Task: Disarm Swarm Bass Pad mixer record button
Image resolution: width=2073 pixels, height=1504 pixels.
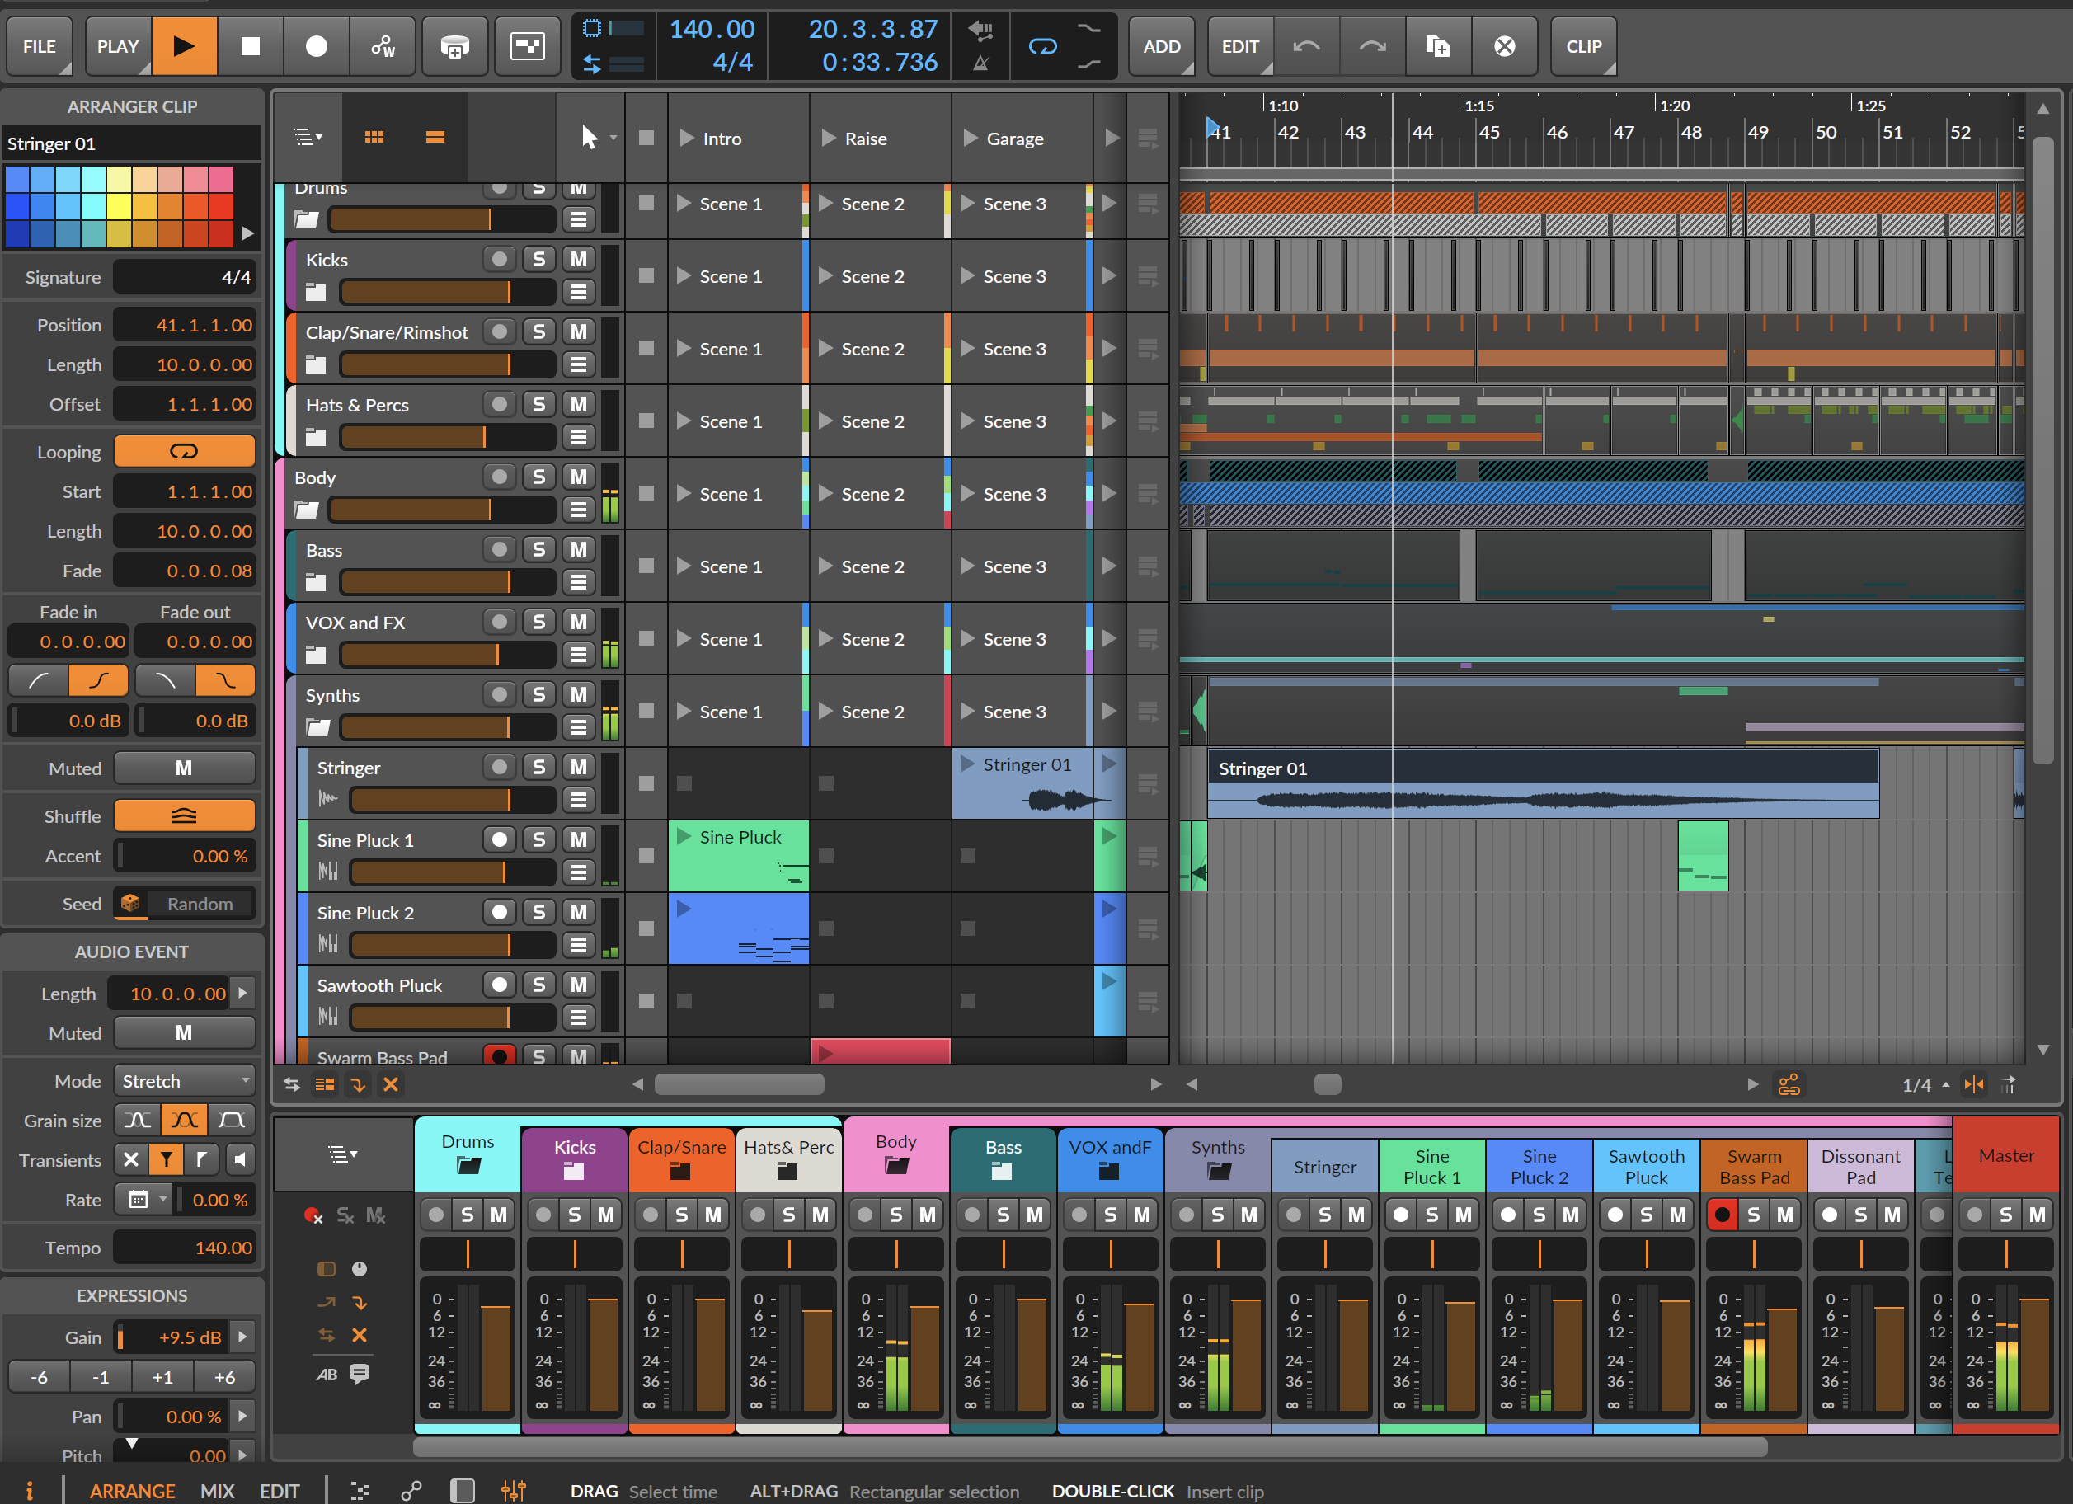Action: click(x=1722, y=1215)
